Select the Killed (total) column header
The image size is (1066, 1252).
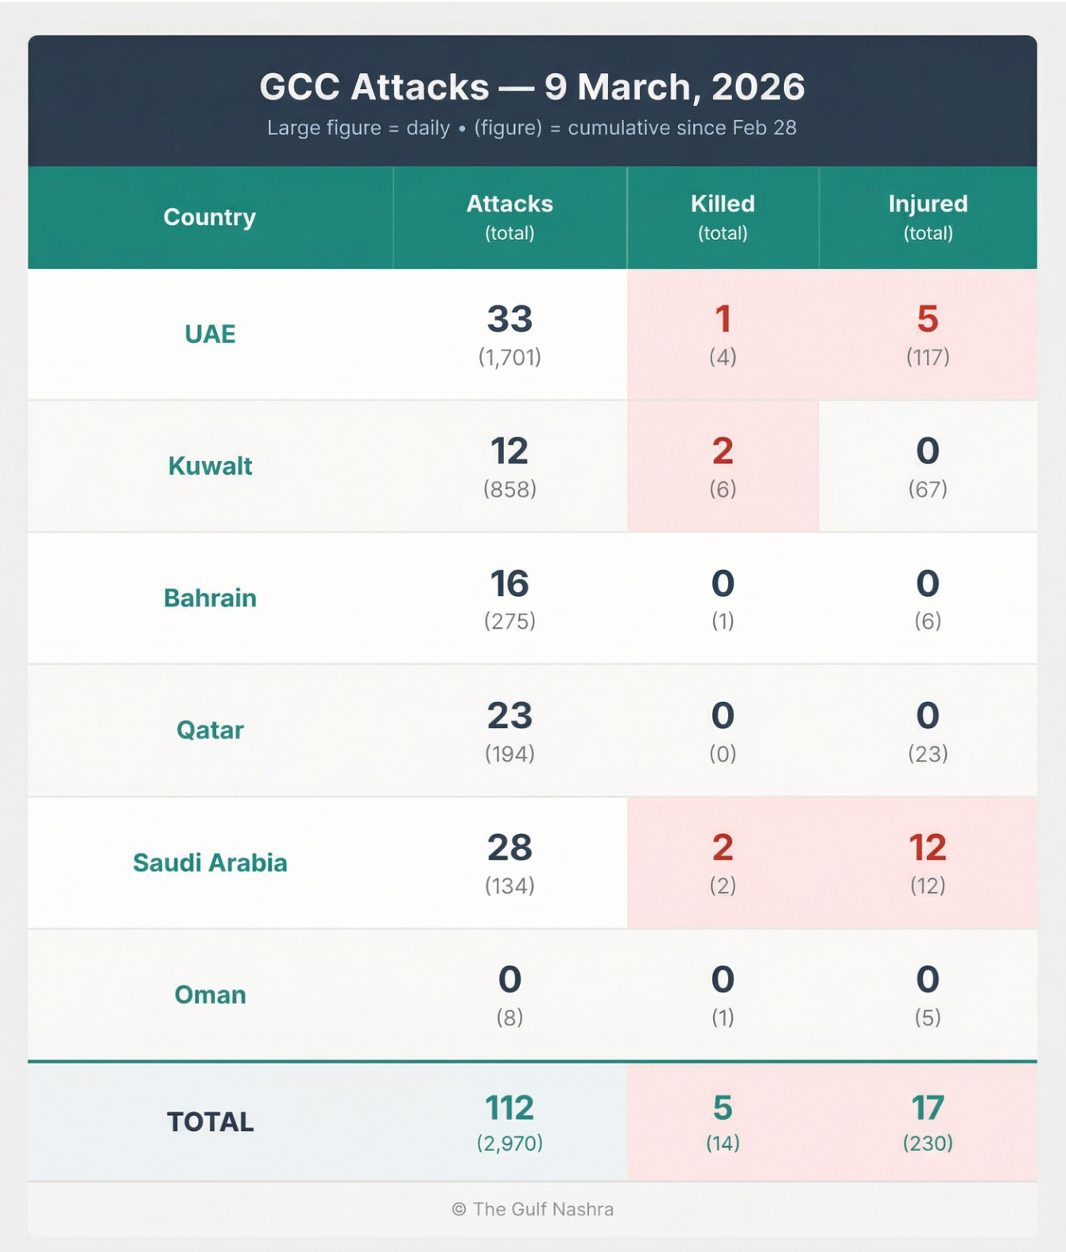pos(723,217)
